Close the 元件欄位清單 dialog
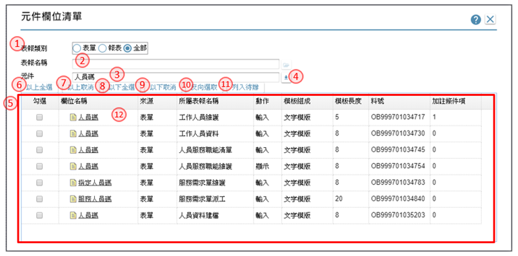Image resolution: width=518 pixels, height=256 pixels. [490, 20]
